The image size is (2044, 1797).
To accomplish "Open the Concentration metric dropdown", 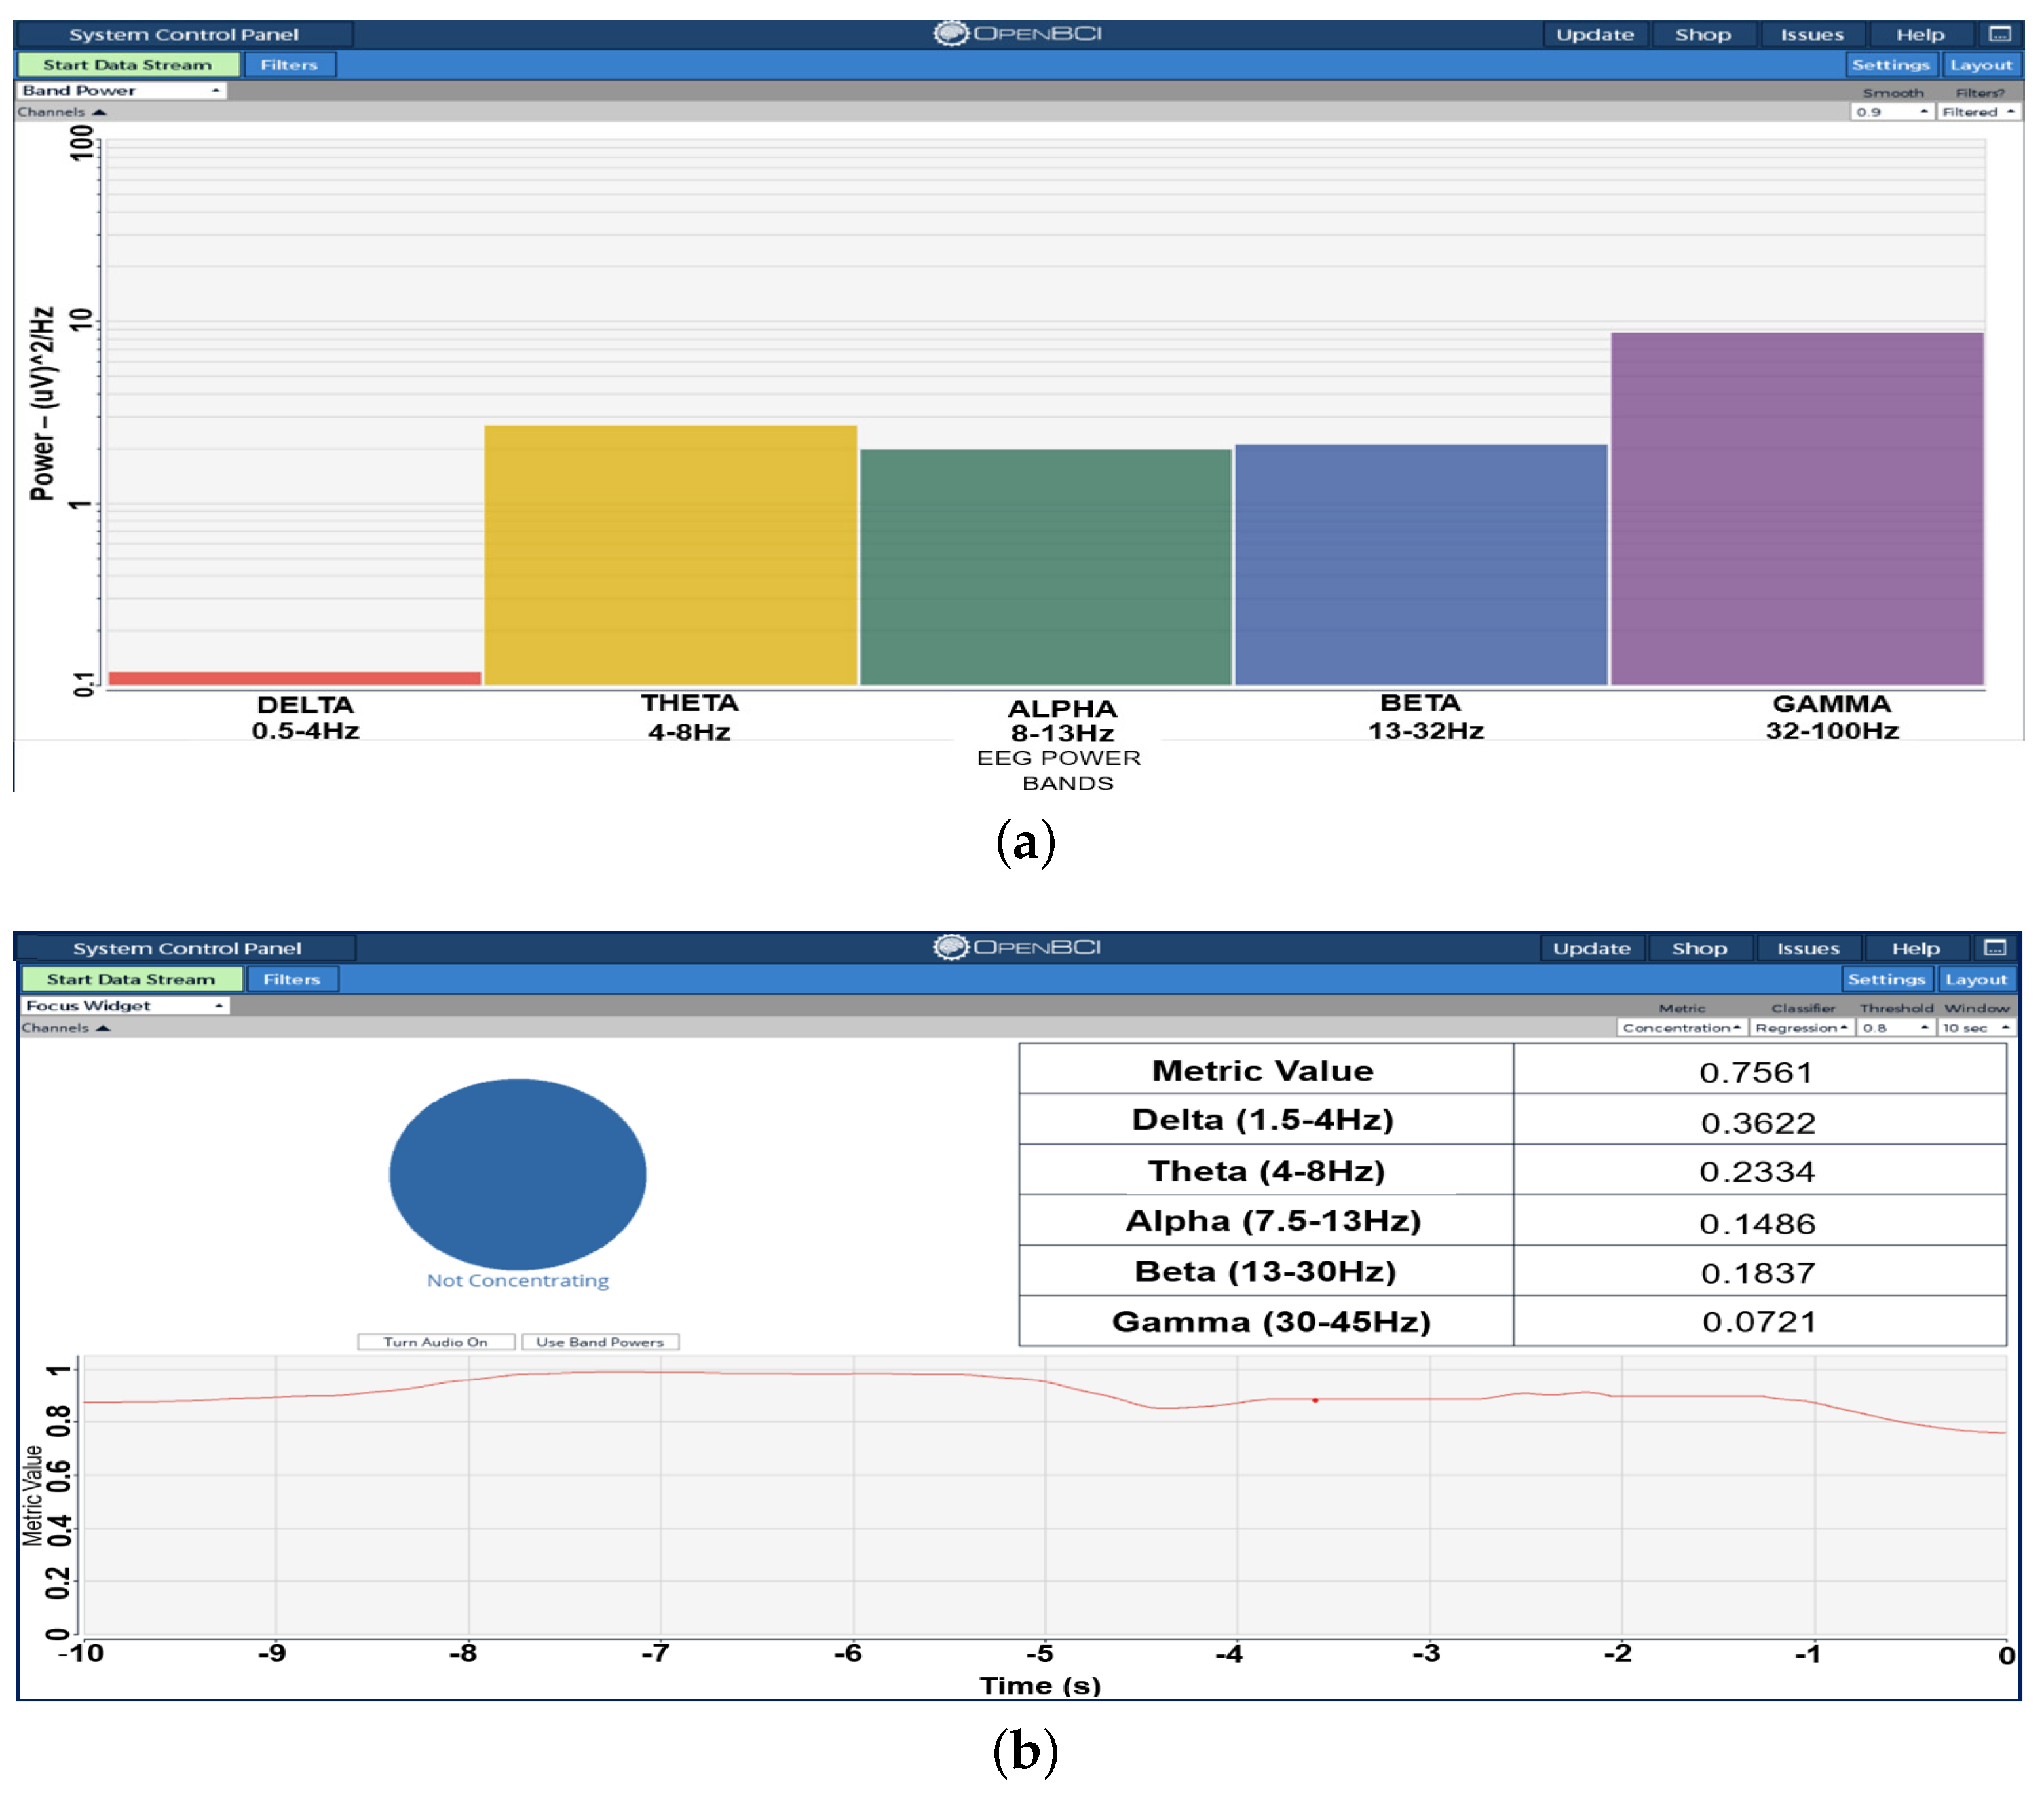I will (1681, 1028).
